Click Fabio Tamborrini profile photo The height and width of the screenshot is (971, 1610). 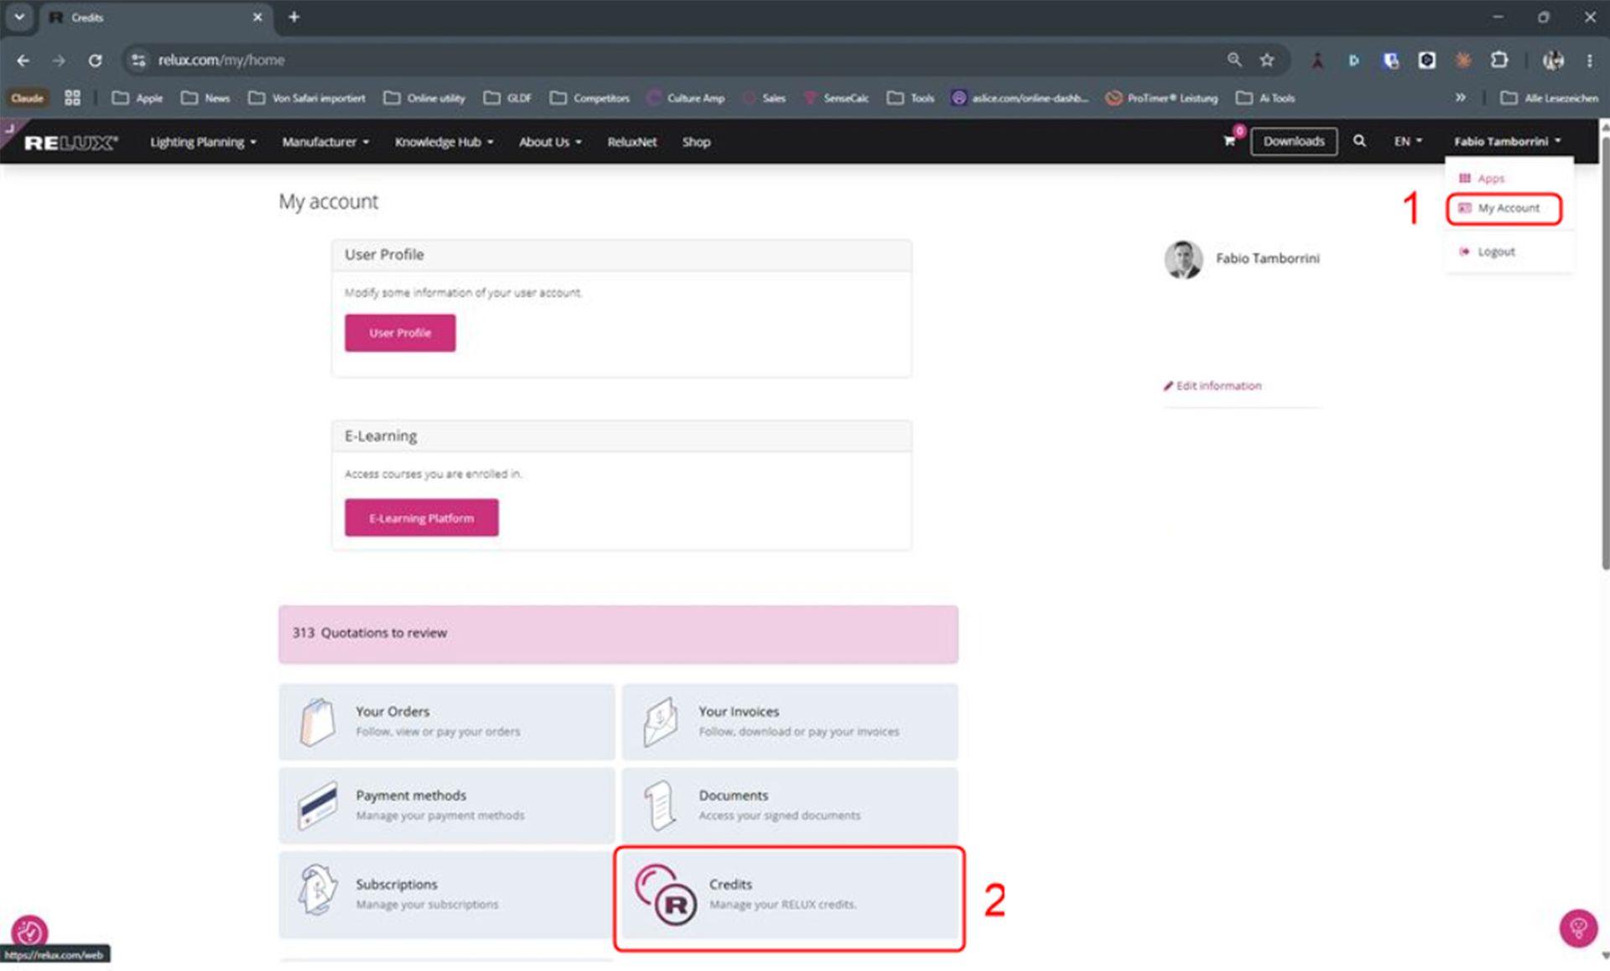1183,259
